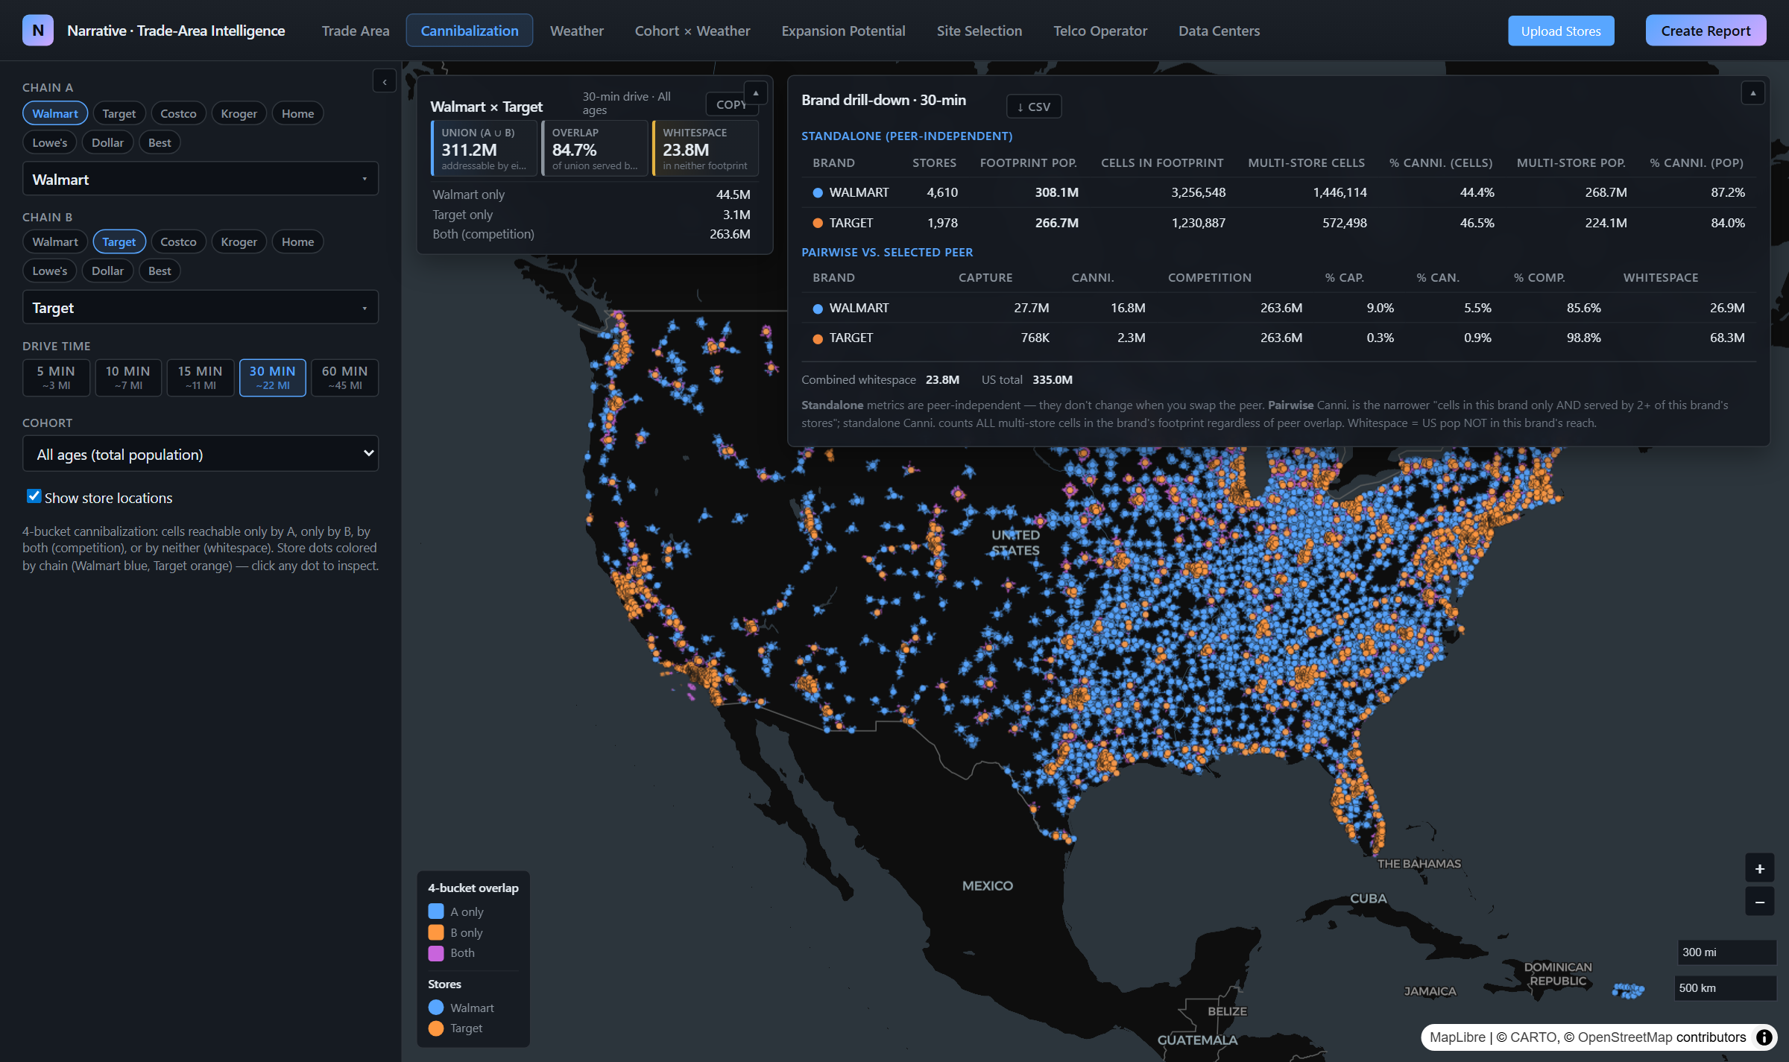Download the drill-down as CSV
1789x1062 pixels.
click(1034, 107)
